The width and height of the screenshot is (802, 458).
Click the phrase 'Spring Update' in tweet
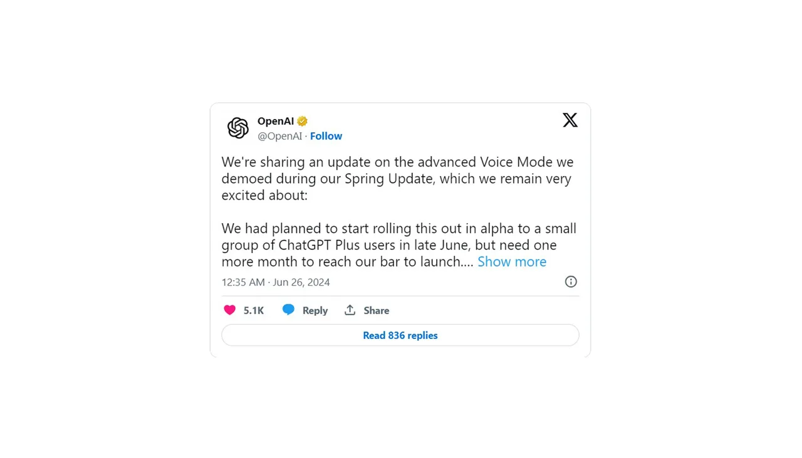point(389,179)
